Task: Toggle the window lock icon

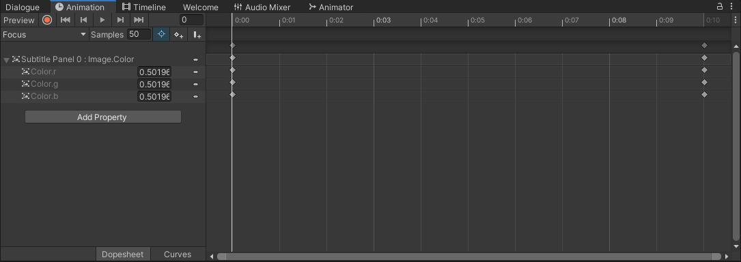Action: (x=720, y=6)
